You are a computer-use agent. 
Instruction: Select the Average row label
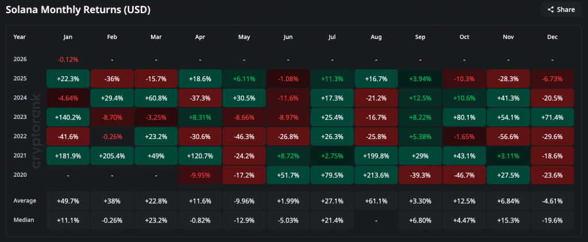pos(24,201)
